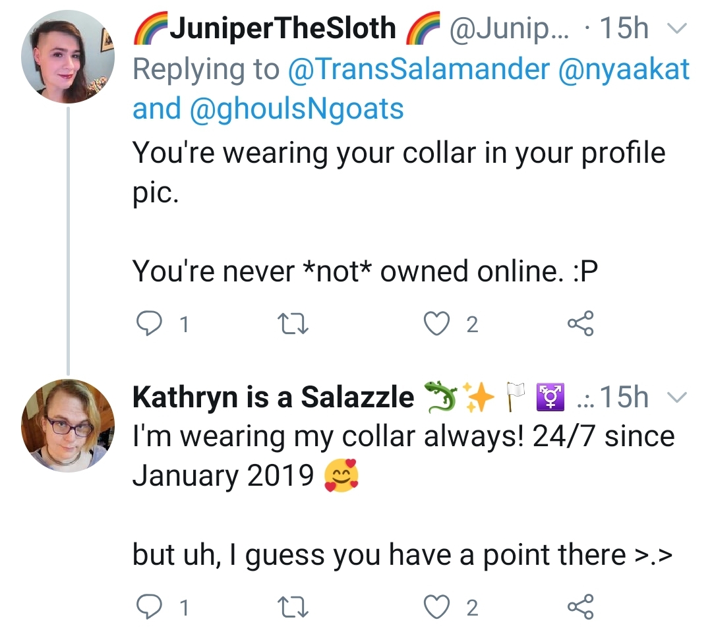
Task: Open the @nyaakat profile link
Action: pos(624,69)
